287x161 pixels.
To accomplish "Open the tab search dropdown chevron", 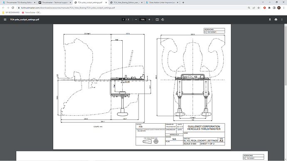I will point(263,2).
